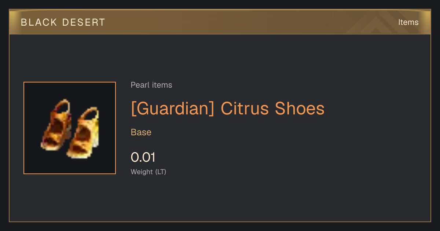Click the gold header banner center
The height and width of the screenshot is (231, 440).
220,22
